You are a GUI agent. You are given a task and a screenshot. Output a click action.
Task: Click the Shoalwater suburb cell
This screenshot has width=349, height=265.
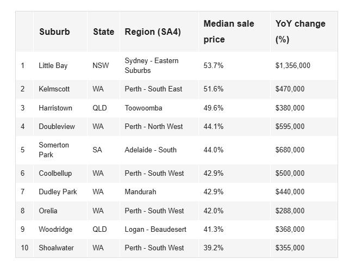click(57, 248)
